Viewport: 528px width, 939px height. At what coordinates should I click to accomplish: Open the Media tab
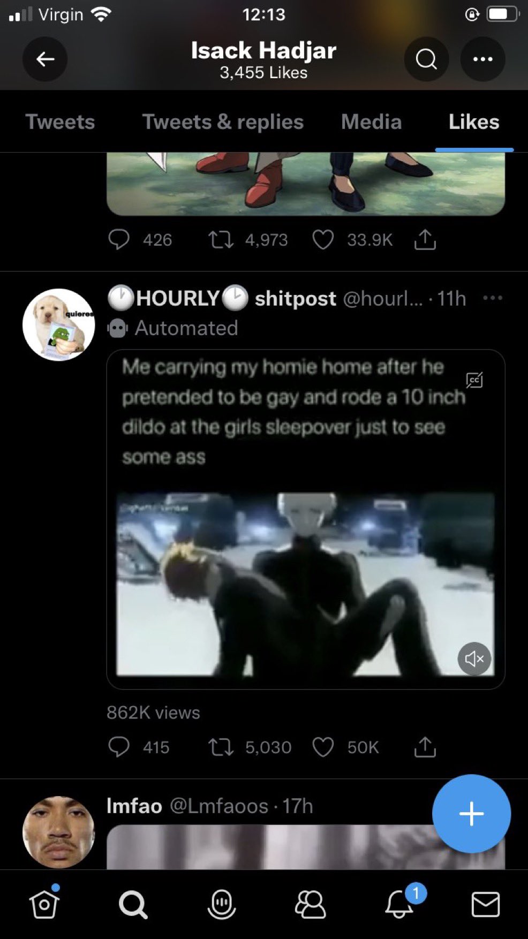[x=371, y=122]
